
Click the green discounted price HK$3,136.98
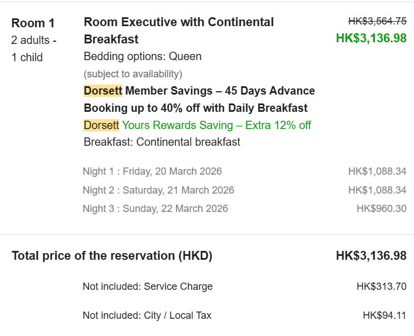coord(371,38)
